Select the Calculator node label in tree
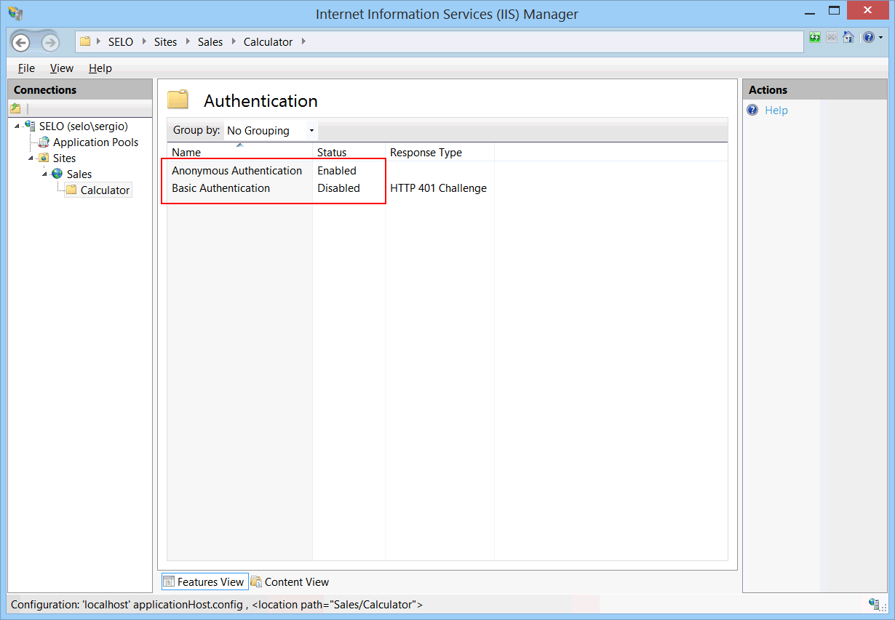895x620 pixels. click(105, 190)
